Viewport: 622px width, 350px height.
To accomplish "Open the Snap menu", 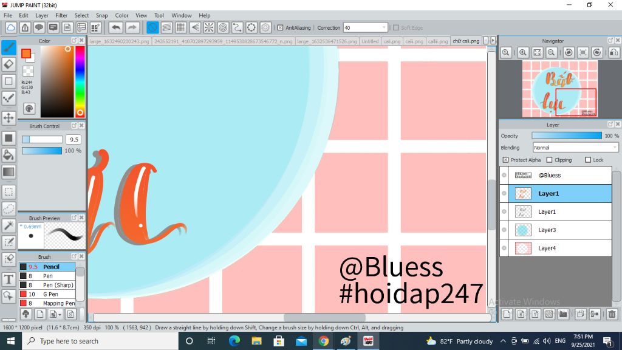I will (x=101, y=15).
